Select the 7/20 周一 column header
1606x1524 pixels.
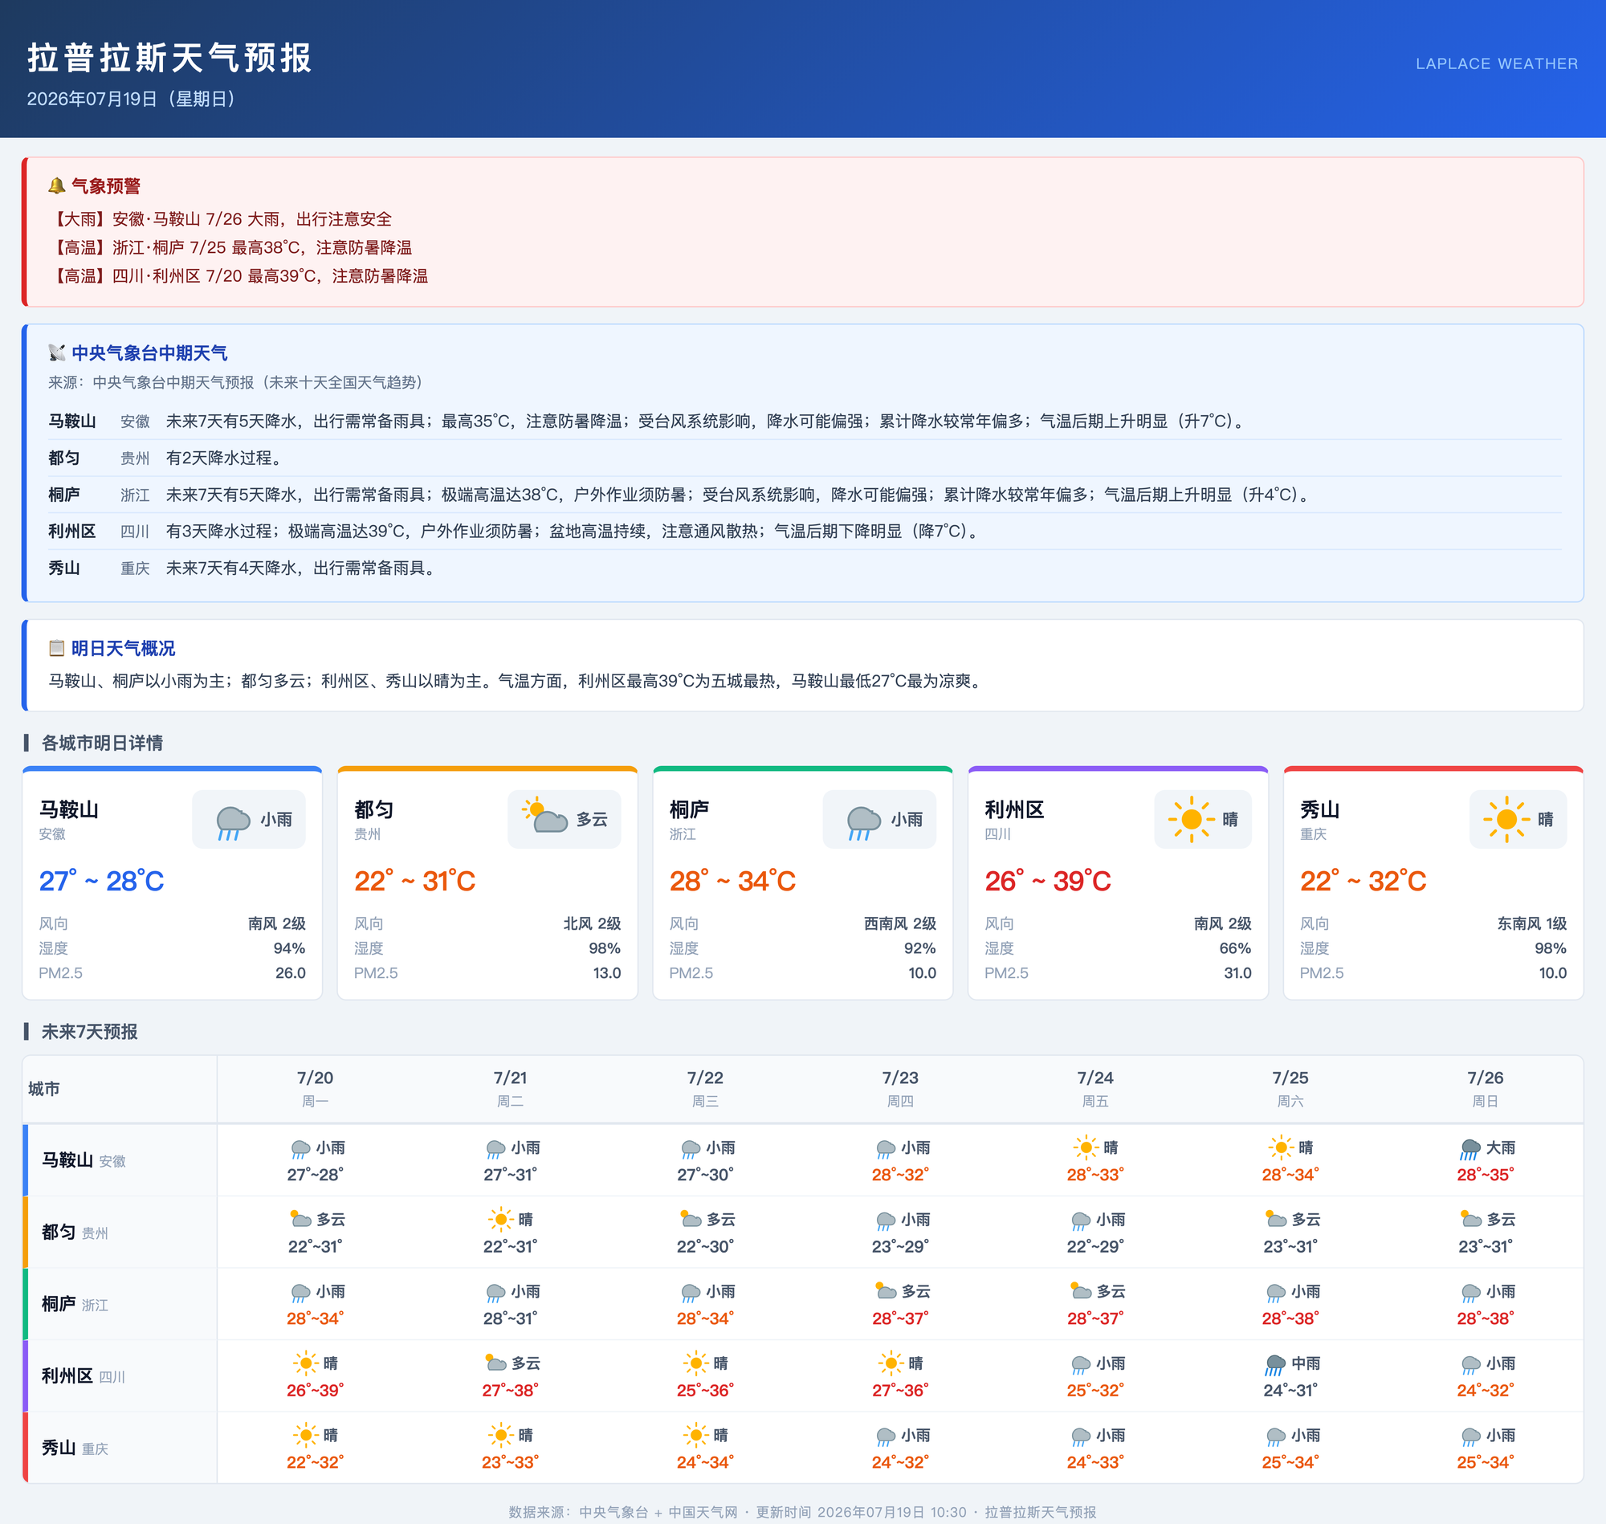tap(316, 1089)
